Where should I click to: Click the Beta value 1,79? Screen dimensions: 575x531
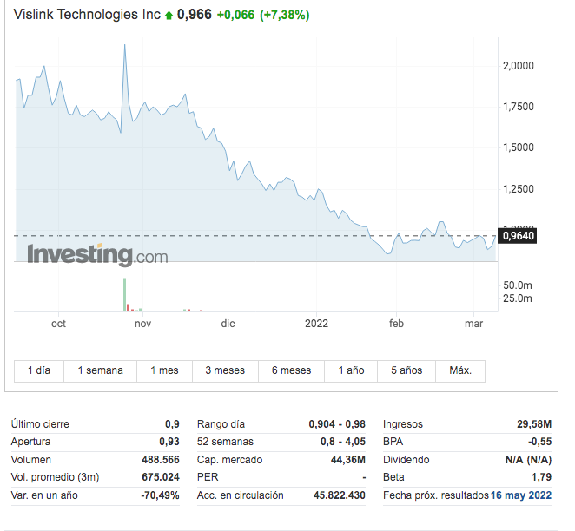pos(542,477)
